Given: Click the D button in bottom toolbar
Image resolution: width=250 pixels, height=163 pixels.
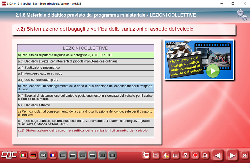Looking at the screenshot, I should click(x=205, y=155).
